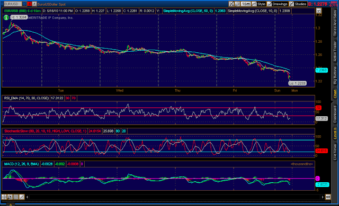339x206 pixels.
Task: Click the small chart mode icon above price axis
Action: pyautogui.click(x=319, y=11)
